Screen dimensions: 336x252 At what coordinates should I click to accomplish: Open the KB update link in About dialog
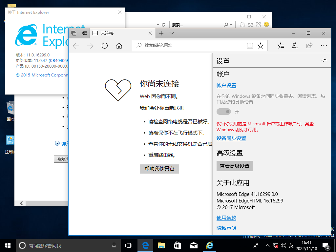pyautogui.click(x=59, y=61)
